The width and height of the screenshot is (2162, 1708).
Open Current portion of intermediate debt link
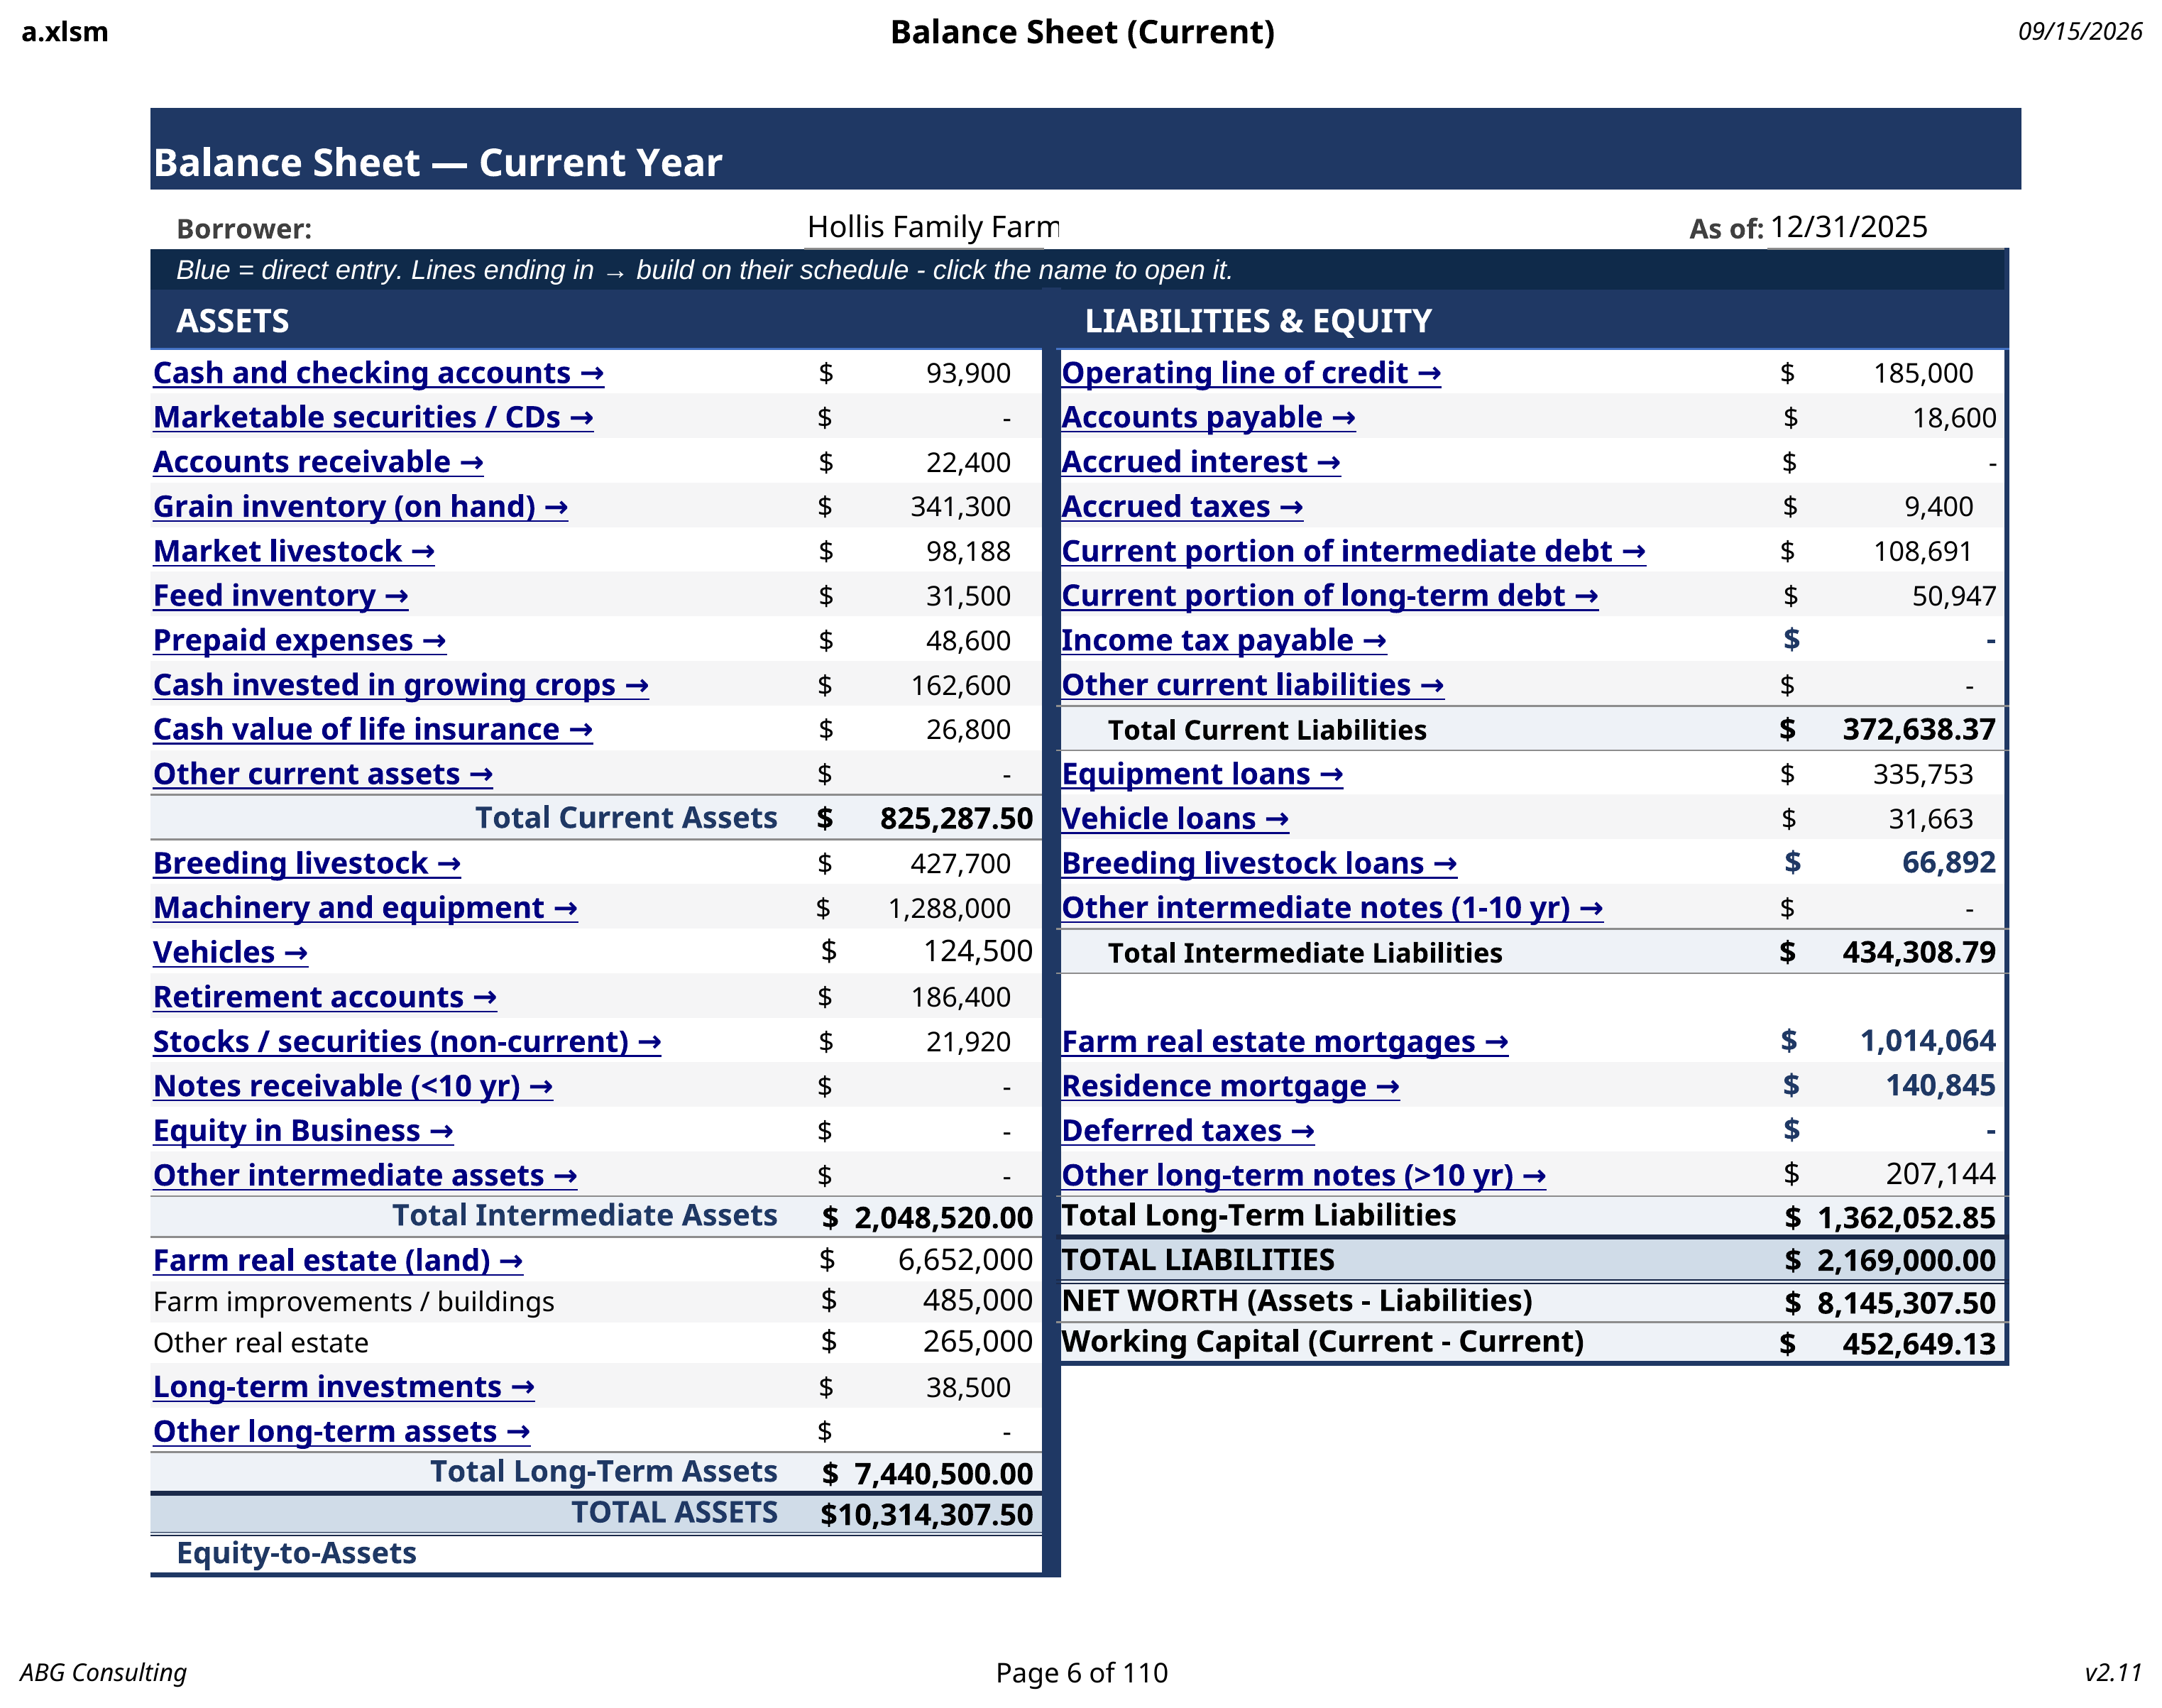1353,551
